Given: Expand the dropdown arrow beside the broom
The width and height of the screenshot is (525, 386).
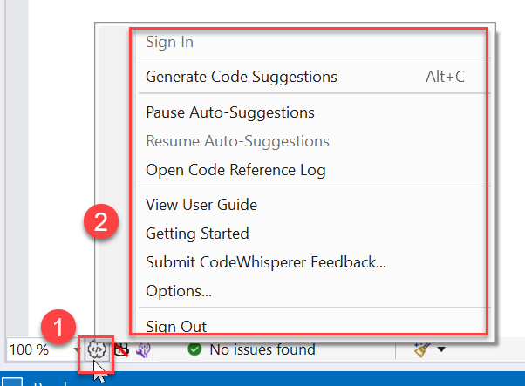Looking at the screenshot, I should 441,350.
